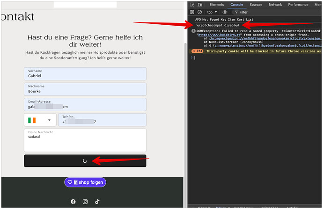Select the Console tab
Viewport: 323px width, 209px height.
coord(237,5)
